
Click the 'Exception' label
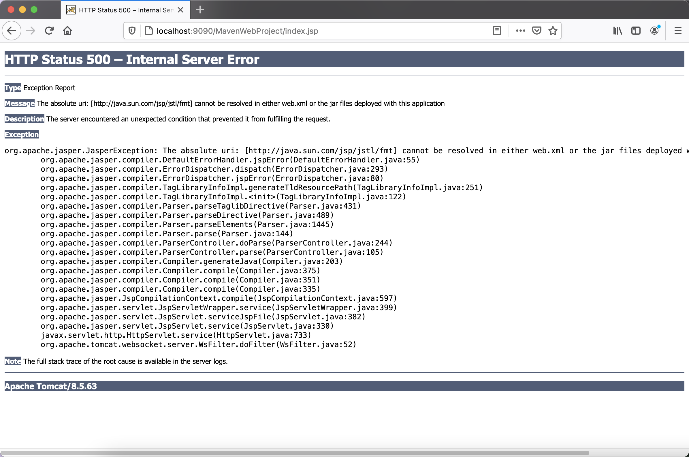[22, 134]
